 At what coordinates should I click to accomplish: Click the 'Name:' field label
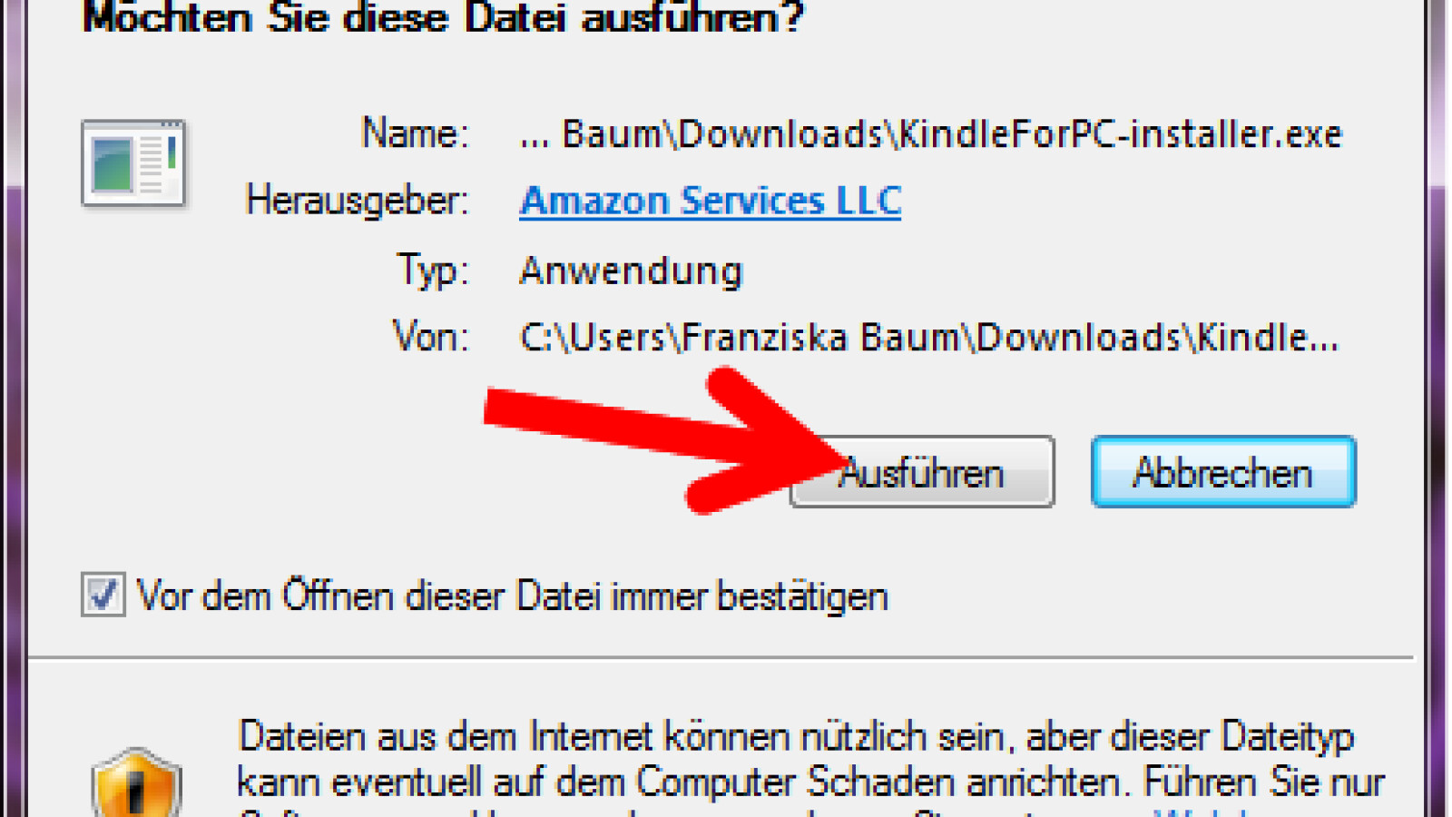(415, 133)
